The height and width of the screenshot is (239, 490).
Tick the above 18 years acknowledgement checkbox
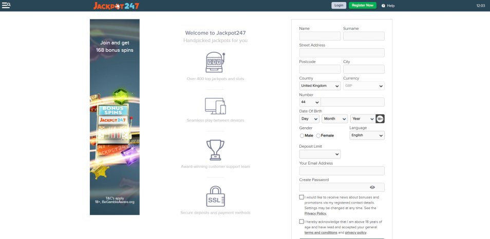click(x=301, y=222)
